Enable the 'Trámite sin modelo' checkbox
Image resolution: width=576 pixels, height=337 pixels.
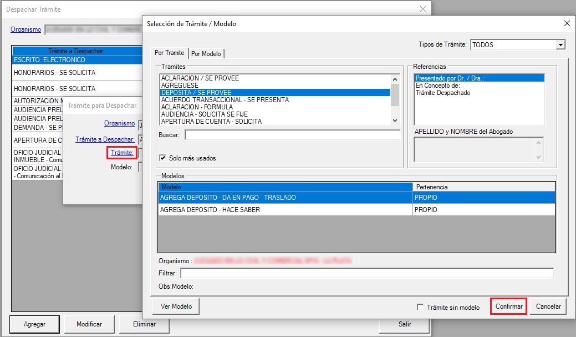click(420, 307)
